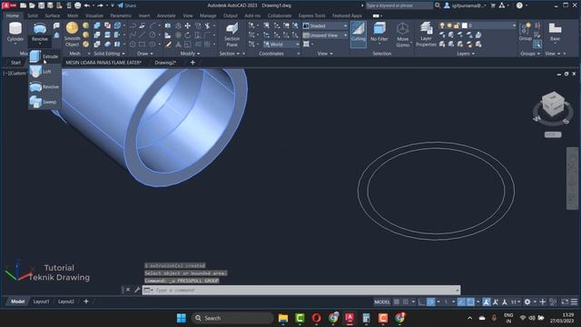Viewport: 581px width, 327px height.
Task: Click inside the keyword search field
Action: 399,5
